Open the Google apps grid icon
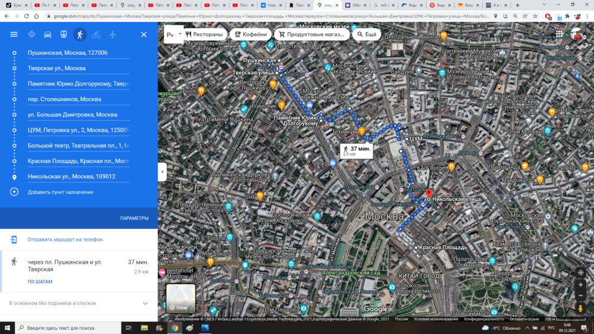This screenshot has height=334, width=594. 559,34
